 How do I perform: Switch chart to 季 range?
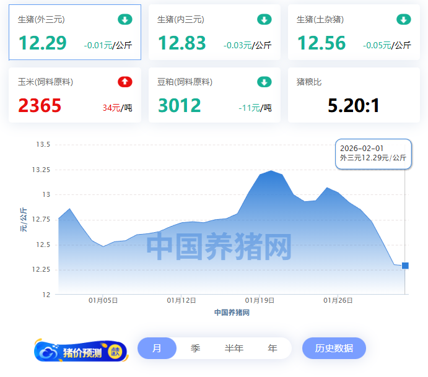(195, 349)
